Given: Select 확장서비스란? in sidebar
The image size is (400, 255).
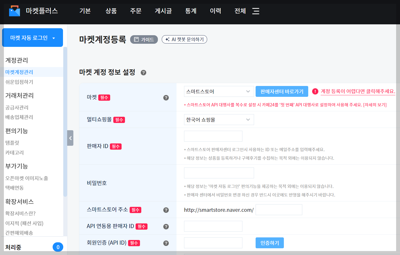Looking at the screenshot, I should click(20, 213).
